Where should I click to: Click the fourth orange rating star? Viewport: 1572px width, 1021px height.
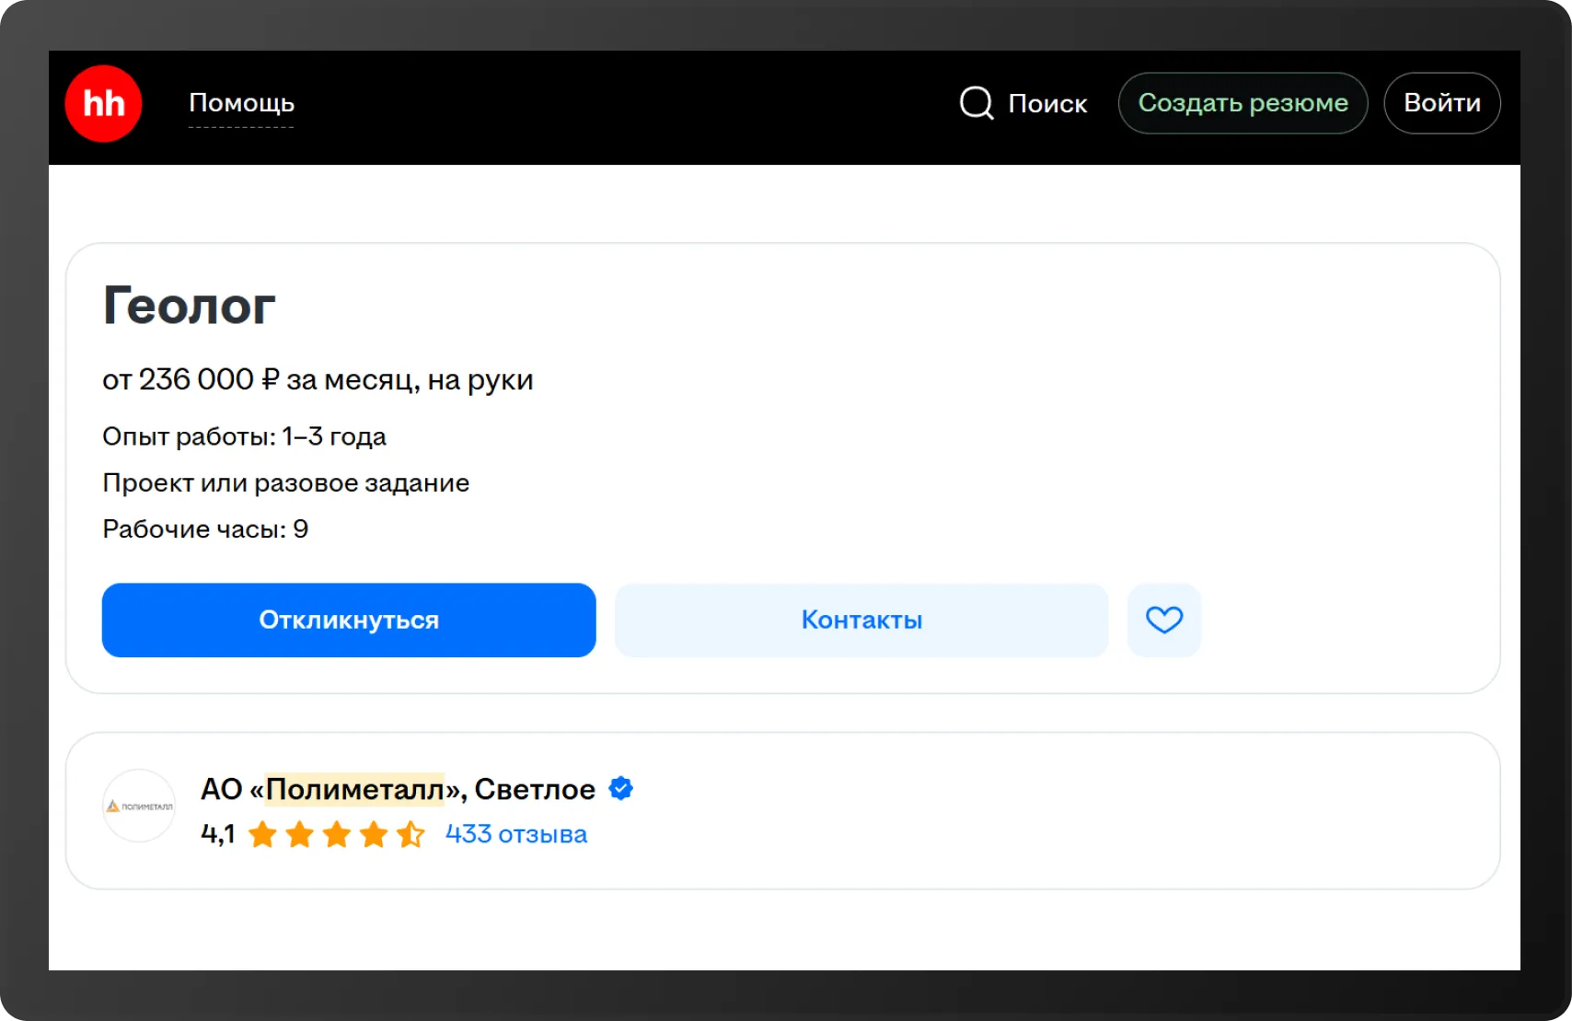click(374, 834)
